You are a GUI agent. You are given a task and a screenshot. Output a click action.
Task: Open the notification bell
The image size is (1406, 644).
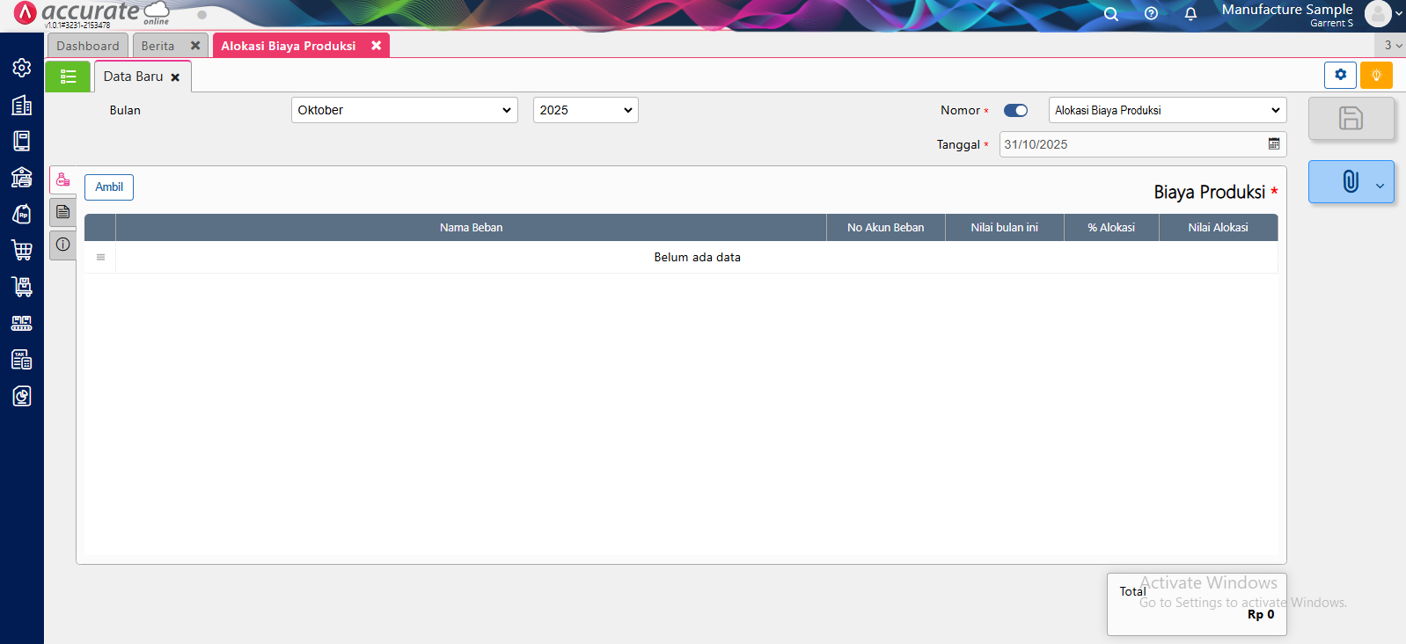tap(1190, 14)
